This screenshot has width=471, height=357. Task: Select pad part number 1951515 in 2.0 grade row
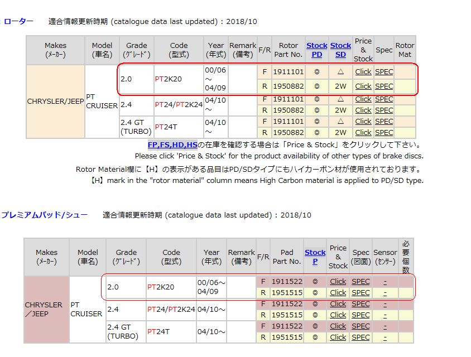(287, 292)
